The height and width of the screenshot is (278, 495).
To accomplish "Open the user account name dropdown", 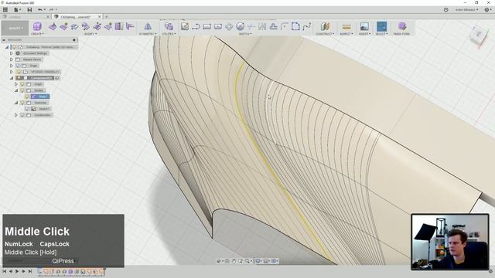I will [x=466, y=10].
